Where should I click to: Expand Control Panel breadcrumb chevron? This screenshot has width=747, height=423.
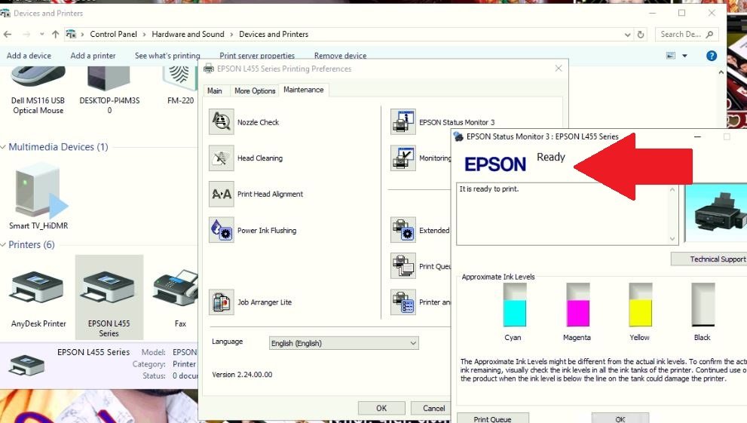pos(145,34)
